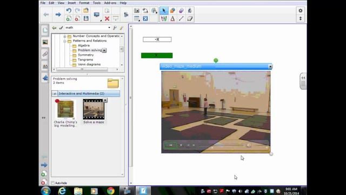Choose the Select arrow tool

164,11
